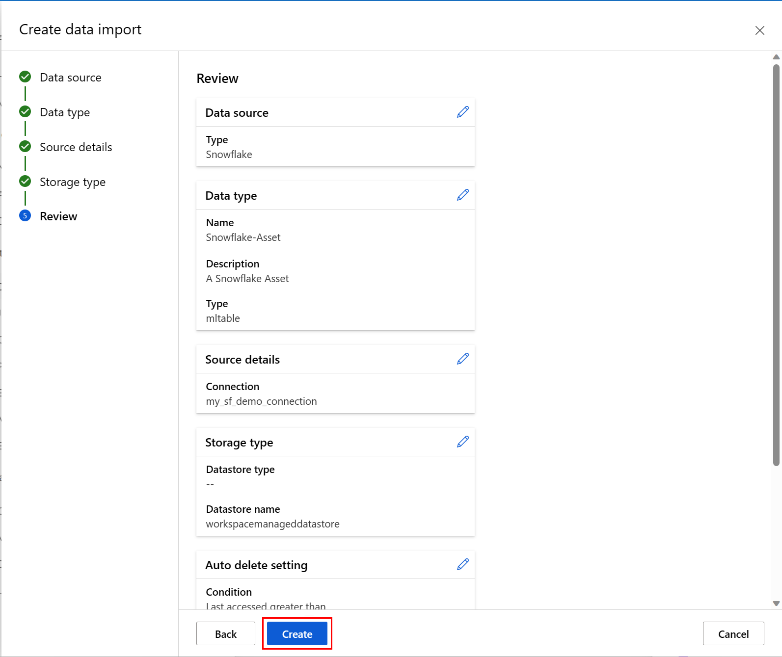Click the Data source step checkmark

click(25, 77)
